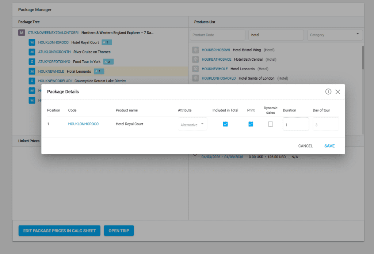This screenshot has height=254, width=374.
Task: Uncheck the Included in Total checkbox
Action: [225, 124]
